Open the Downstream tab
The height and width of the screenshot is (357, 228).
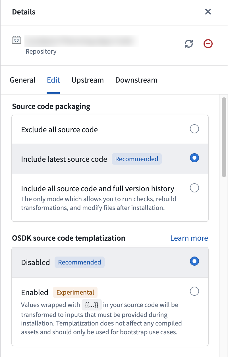(136, 80)
